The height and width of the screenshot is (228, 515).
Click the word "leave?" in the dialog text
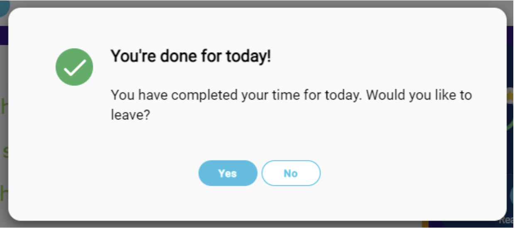(130, 115)
